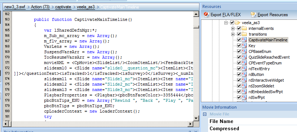The width and height of the screenshot is (297, 132).
Task: Click the veela_as3 open folder icon
Action: 237,23
